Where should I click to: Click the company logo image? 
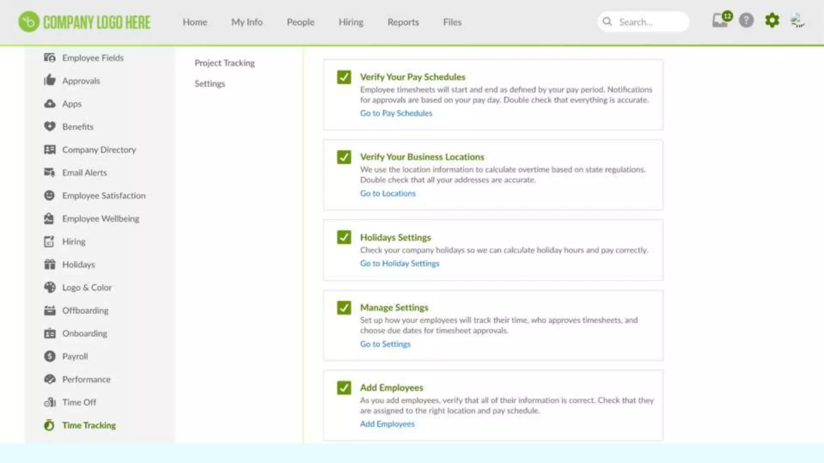pos(84,22)
